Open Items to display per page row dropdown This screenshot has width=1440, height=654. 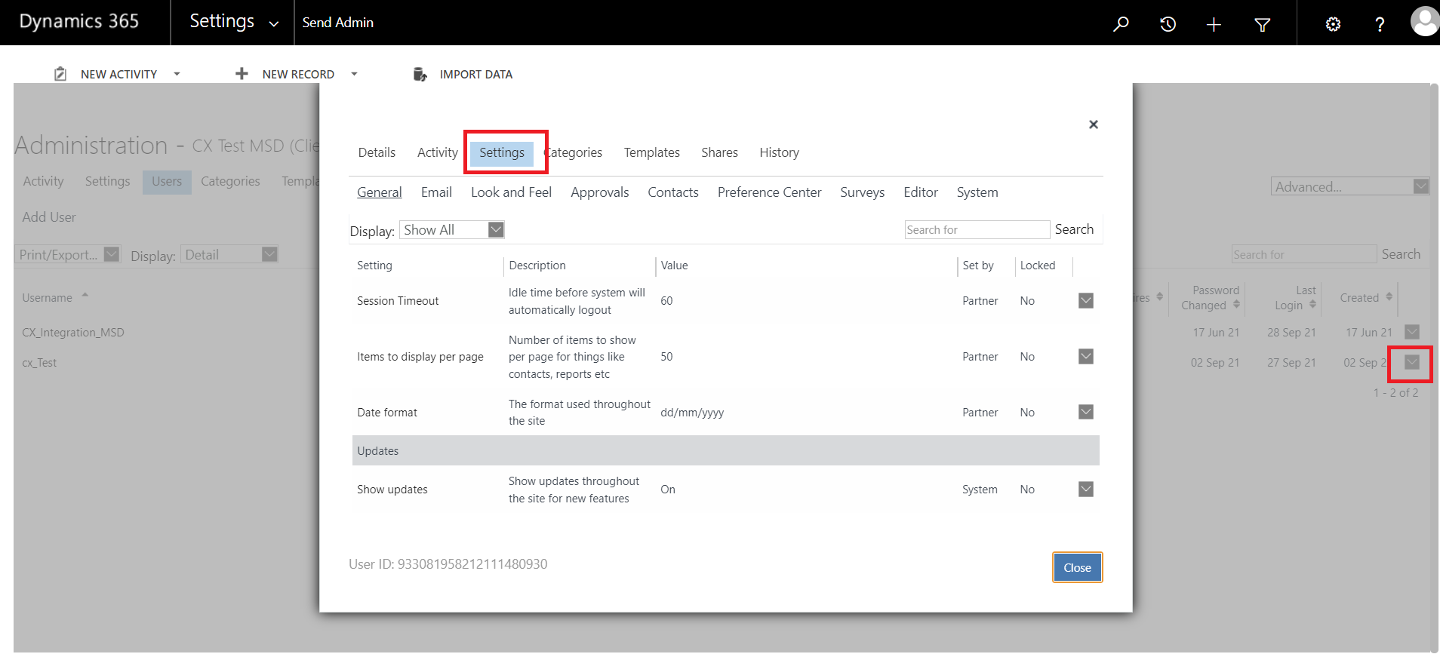(1086, 356)
